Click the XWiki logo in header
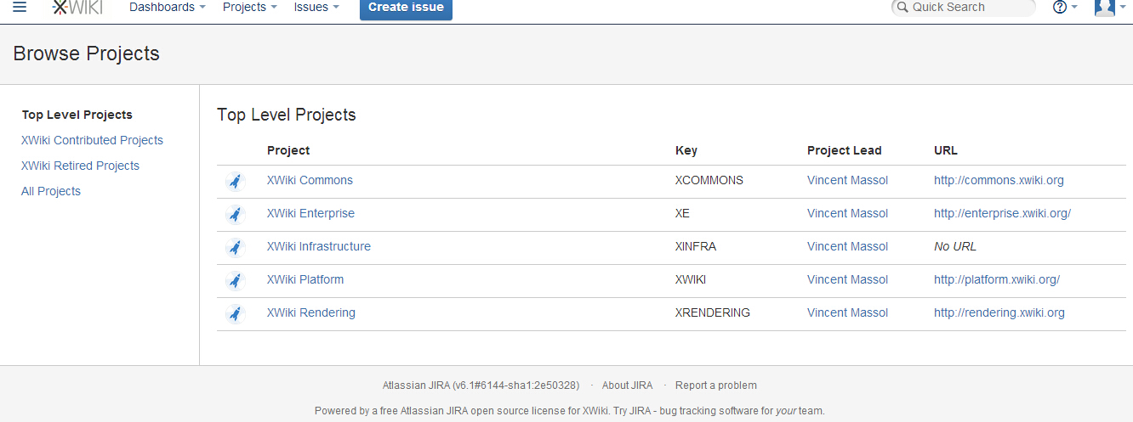 point(77,8)
